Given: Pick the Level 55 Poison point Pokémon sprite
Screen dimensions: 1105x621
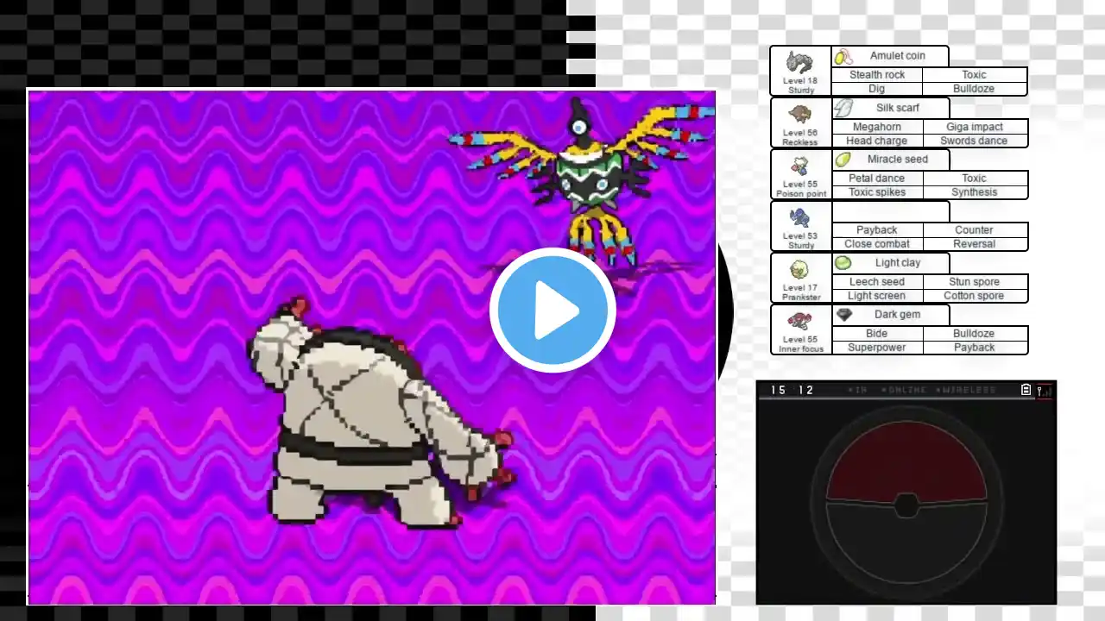Looking at the screenshot, I should pos(800,166).
